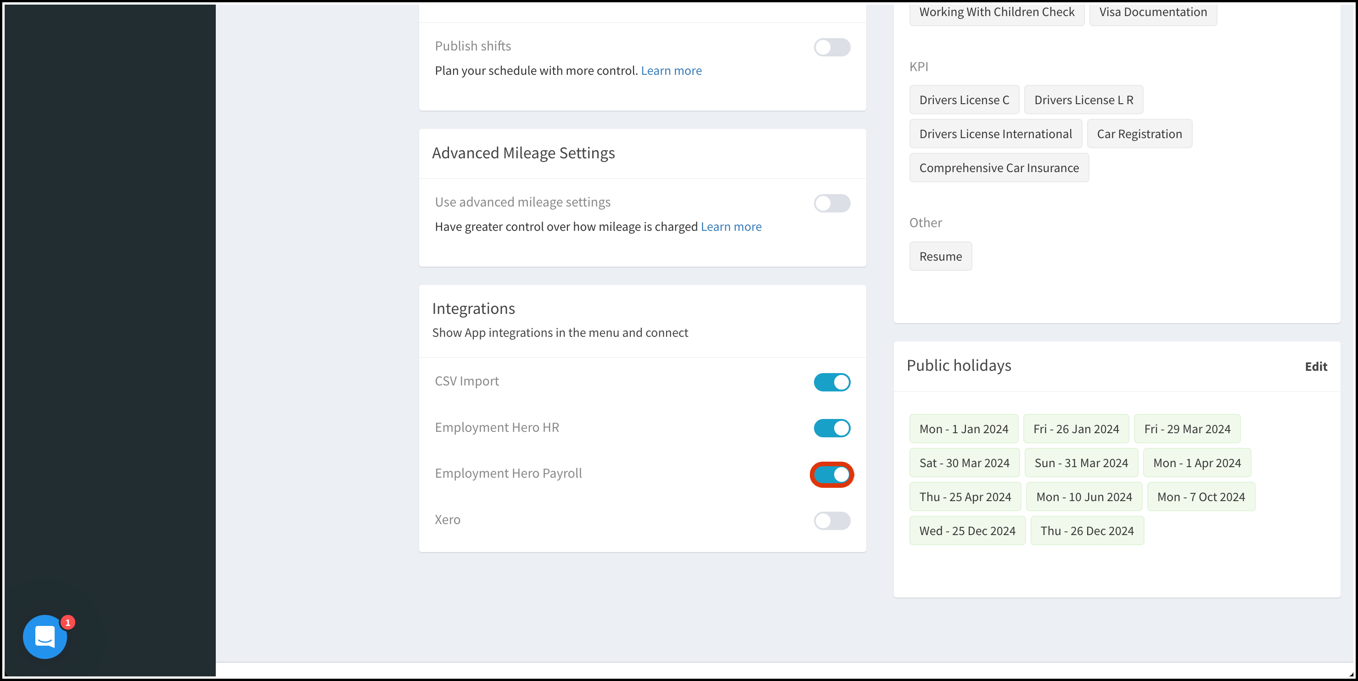Enable the Xero integration toggle
This screenshot has height=681, width=1358.
click(x=831, y=521)
